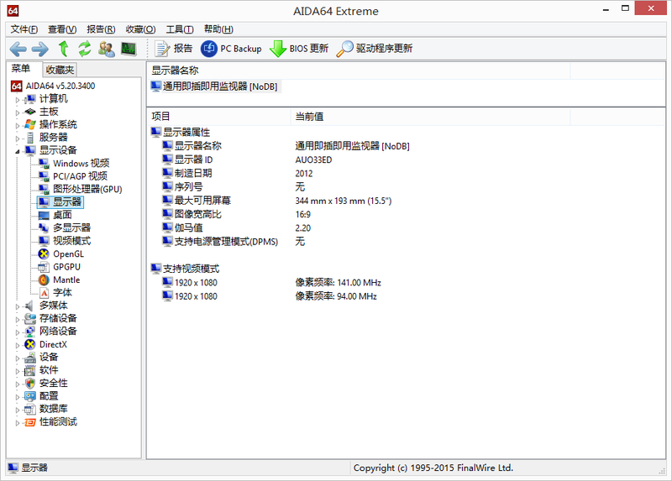The height and width of the screenshot is (481, 672).
Task: Click the 显示器名称 column header
Action: (359, 71)
